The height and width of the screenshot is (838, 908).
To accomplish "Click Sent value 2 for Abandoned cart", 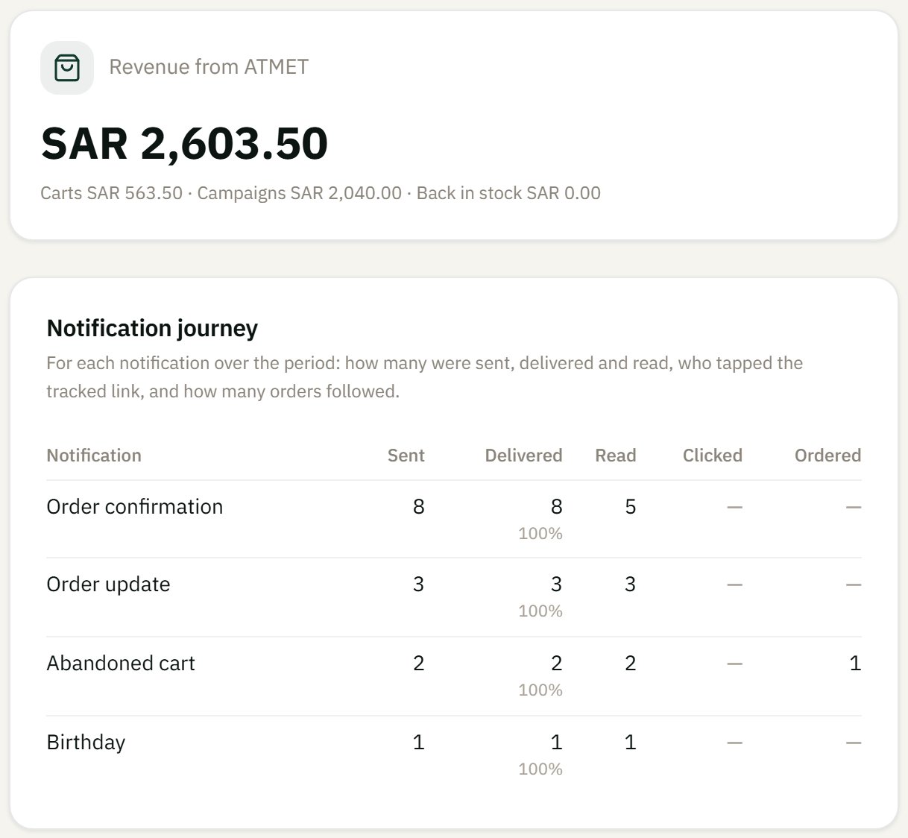I will pyautogui.click(x=419, y=664).
